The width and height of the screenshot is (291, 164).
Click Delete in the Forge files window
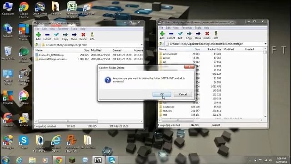coord(83,36)
